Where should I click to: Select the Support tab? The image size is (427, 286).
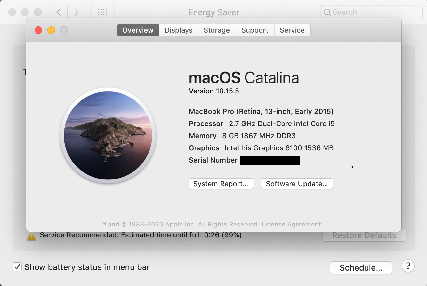(x=255, y=30)
